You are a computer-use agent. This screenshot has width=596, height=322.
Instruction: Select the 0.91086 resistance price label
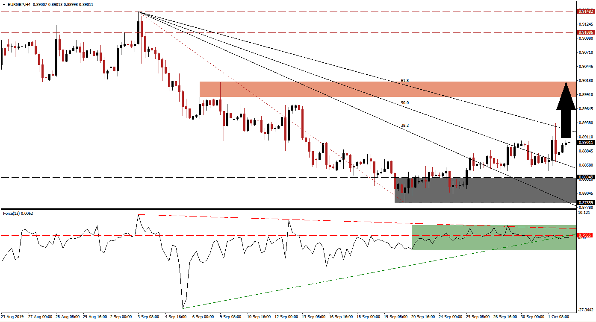point(585,32)
